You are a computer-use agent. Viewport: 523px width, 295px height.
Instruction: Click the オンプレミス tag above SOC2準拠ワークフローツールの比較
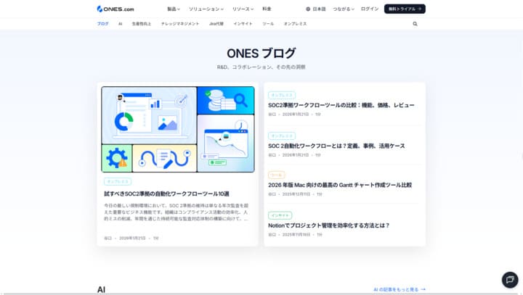point(282,95)
